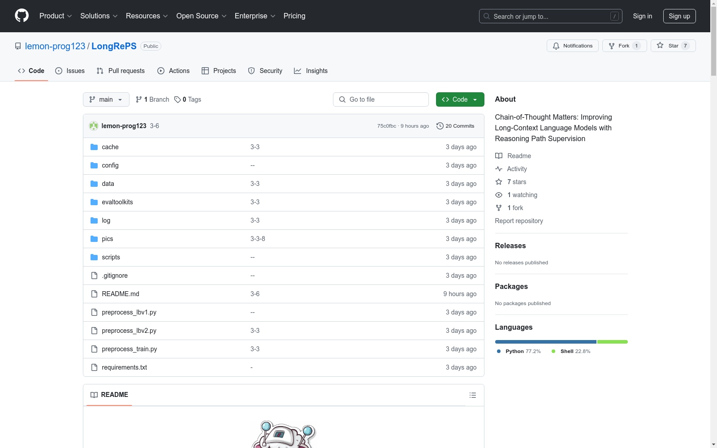Click the Notifications bell icon
717x448 pixels.
[x=556, y=46]
